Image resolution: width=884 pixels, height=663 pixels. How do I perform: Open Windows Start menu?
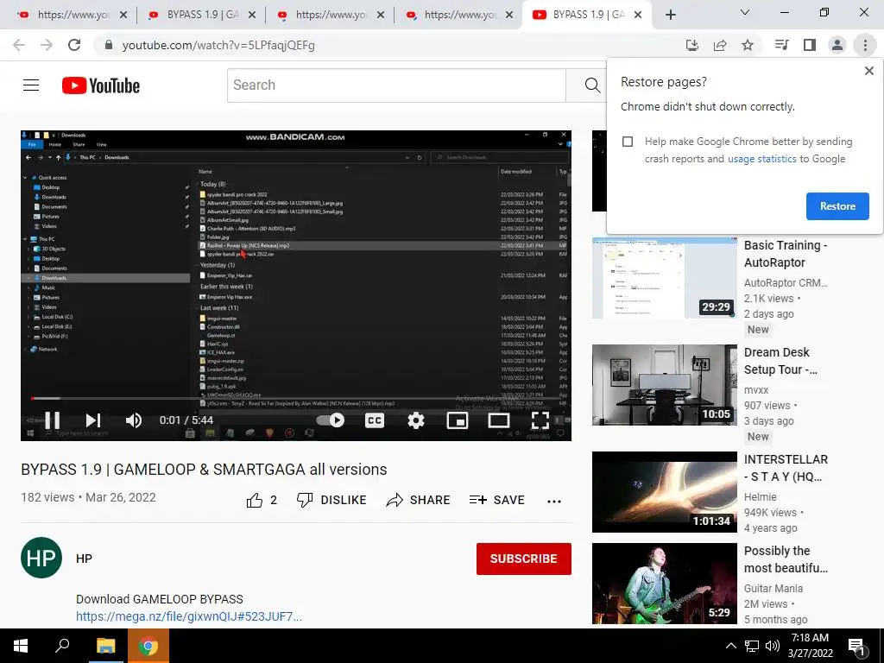21,646
